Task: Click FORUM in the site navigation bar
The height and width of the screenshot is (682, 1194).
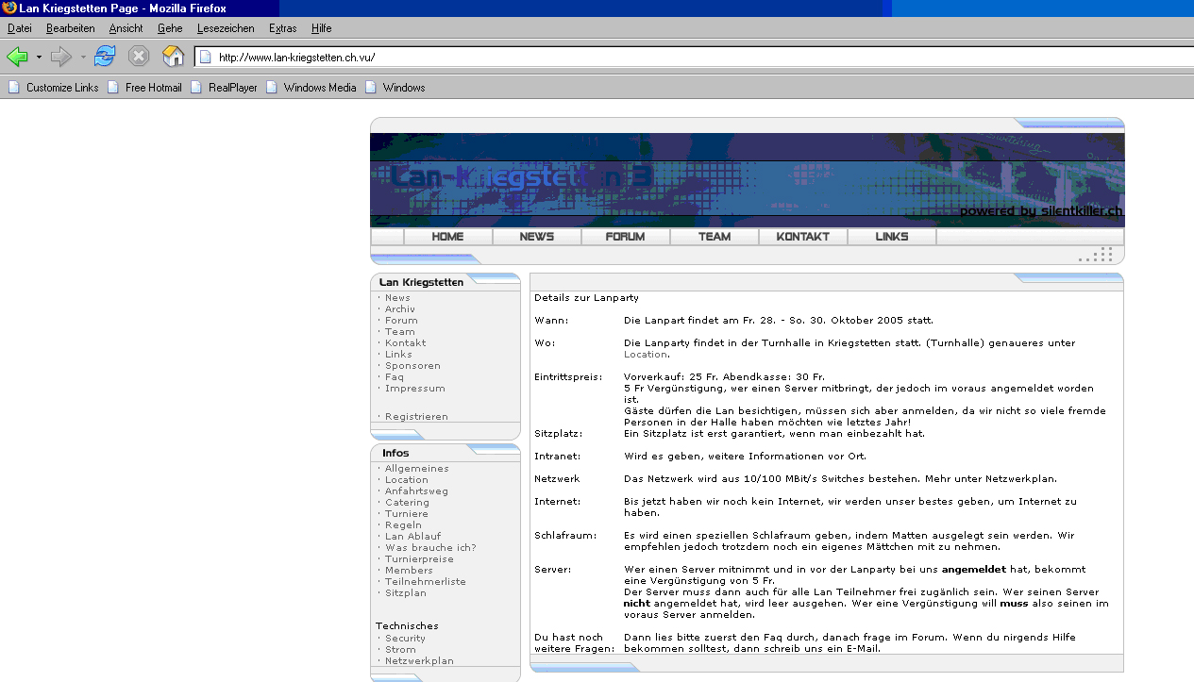Action: (625, 237)
